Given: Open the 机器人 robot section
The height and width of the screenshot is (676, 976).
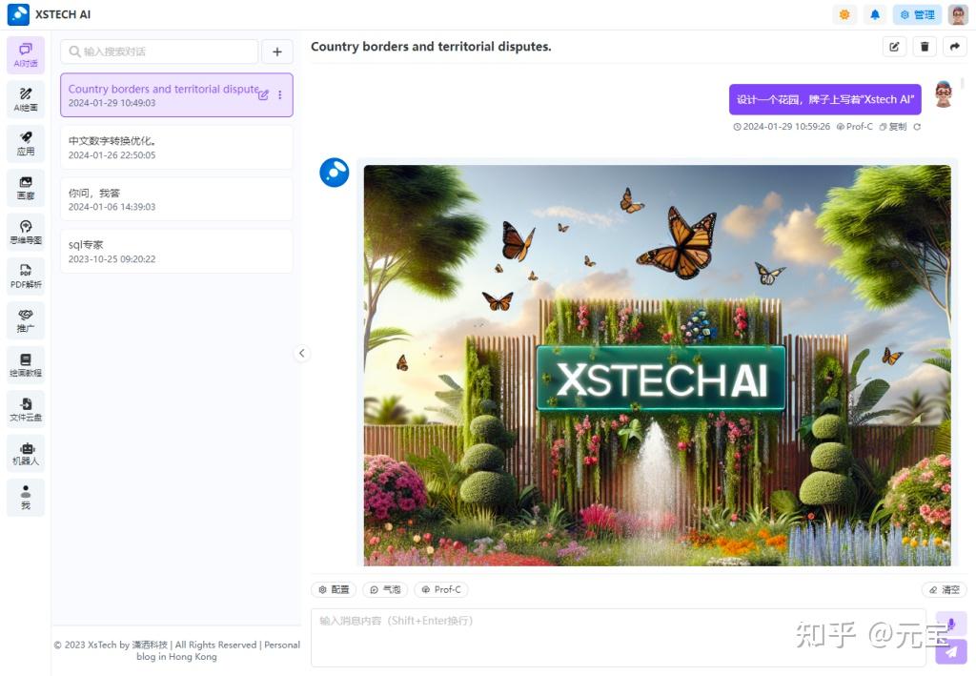Looking at the screenshot, I should click(26, 451).
